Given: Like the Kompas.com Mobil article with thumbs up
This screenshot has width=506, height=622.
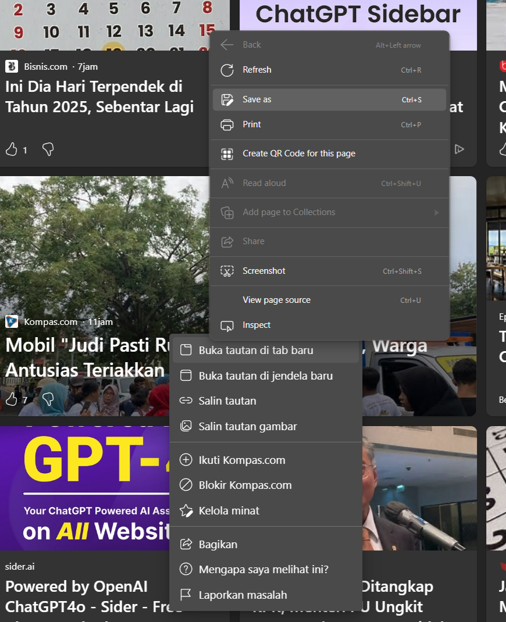Looking at the screenshot, I should click(12, 399).
